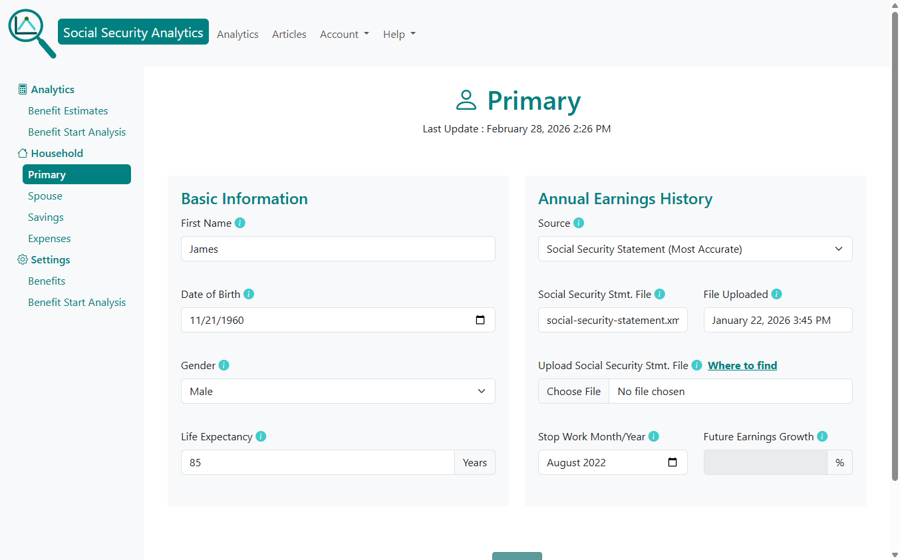
Task: Expand the Account menu
Action: (344, 34)
